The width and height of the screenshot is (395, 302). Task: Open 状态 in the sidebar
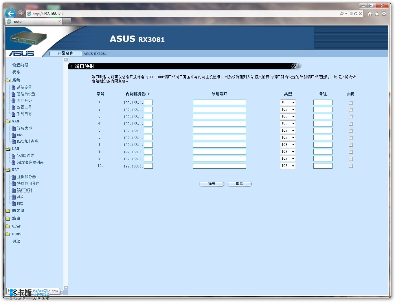click(x=16, y=72)
